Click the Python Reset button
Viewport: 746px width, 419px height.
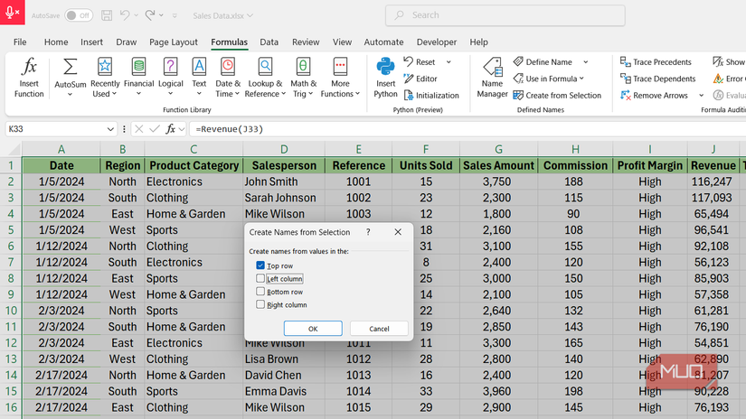coord(420,61)
